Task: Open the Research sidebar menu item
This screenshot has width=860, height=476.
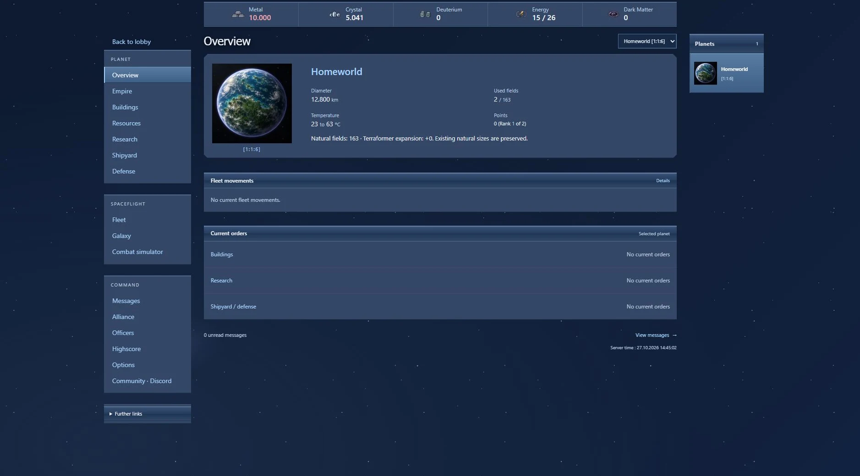Action: click(148, 139)
